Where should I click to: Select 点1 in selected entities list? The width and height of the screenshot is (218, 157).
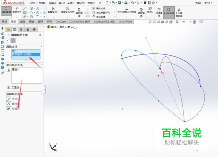pos(26,51)
